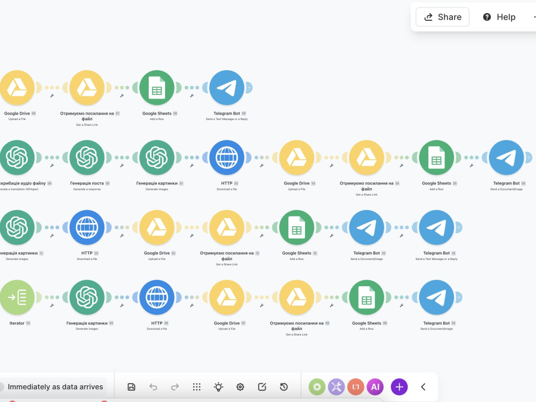Add a module after Telegram Bot 50
This screenshot has width=536, height=402.
point(459,297)
